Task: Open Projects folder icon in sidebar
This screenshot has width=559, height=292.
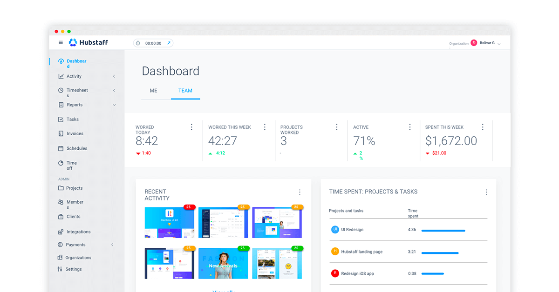Action: pos(61,188)
